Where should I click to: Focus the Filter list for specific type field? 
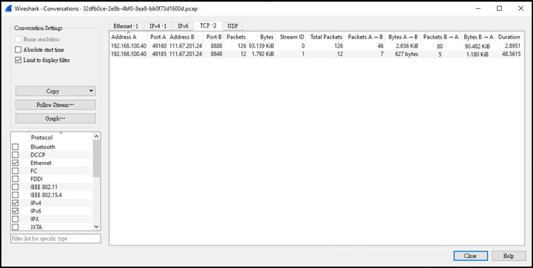click(x=56, y=239)
